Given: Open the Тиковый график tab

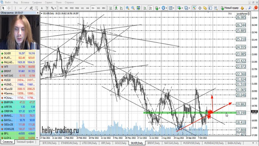Looking at the screenshot, I should pyautogui.click(x=25, y=142).
